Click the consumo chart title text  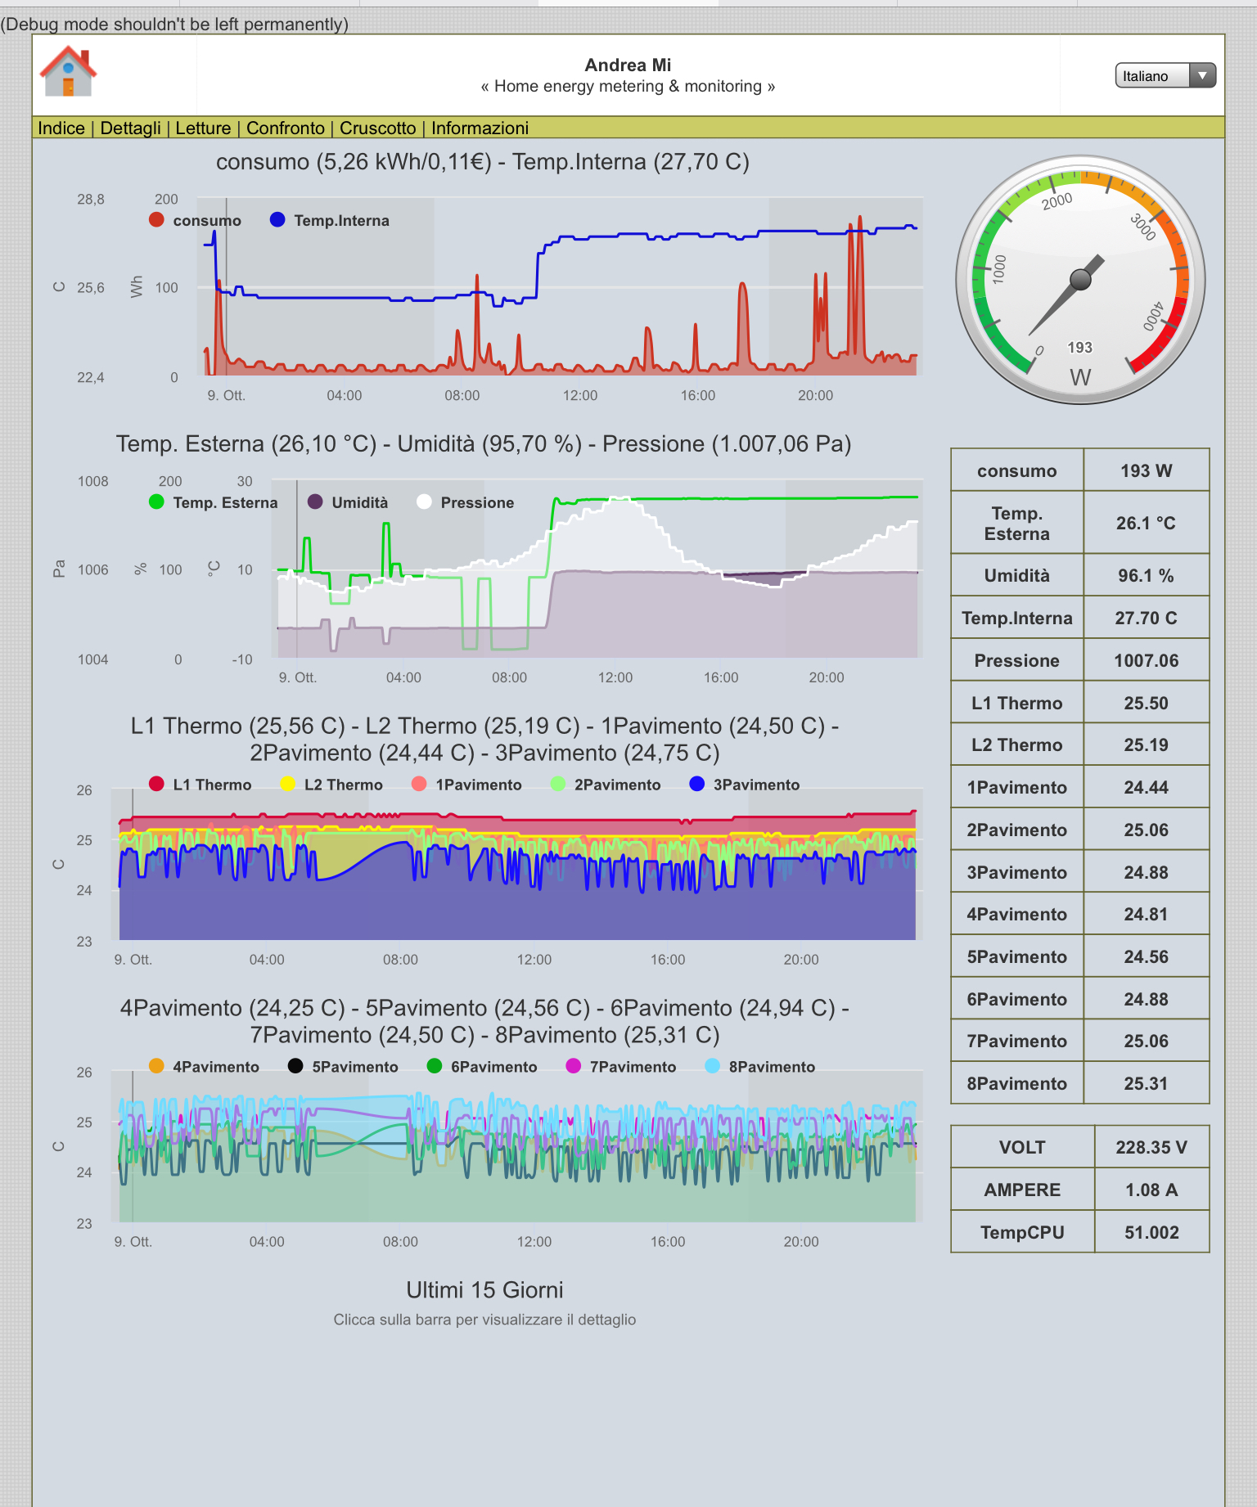tap(483, 162)
